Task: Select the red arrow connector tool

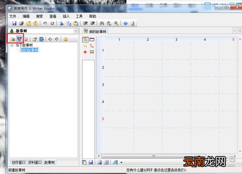Action: click(x=92, y=46)
